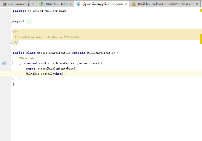Switch to the apiCommon.js tab
The width and height of the screenshot is (202, 141).
[19, 4]
